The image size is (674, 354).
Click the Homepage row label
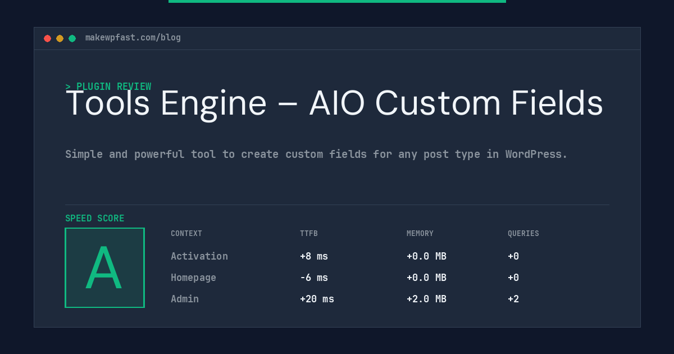click(193, 278)
